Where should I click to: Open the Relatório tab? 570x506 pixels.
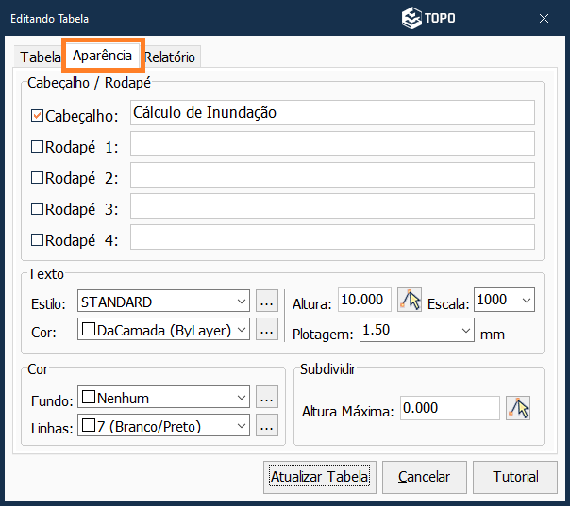pos(170,57)
